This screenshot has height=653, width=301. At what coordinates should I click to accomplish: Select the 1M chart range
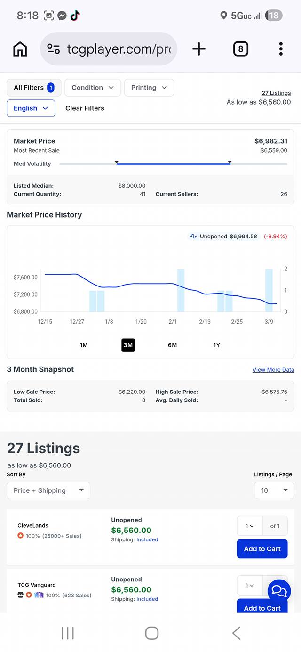tap(84, 345)
